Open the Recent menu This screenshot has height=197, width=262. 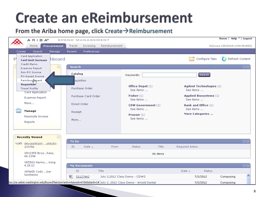[72, 51]
